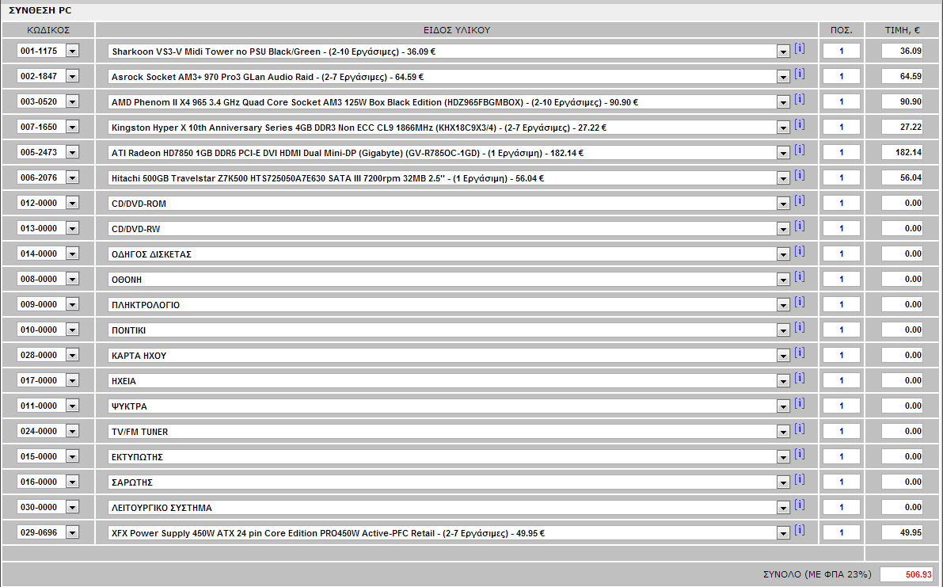Open info link for ΗΧΕΙΑ row
943x587 pixels.
click(x=799, y=377)
